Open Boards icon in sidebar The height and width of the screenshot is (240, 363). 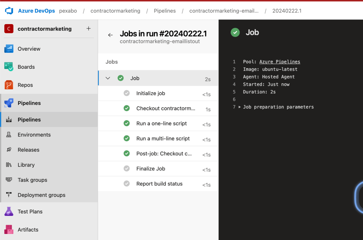(9, 67)
